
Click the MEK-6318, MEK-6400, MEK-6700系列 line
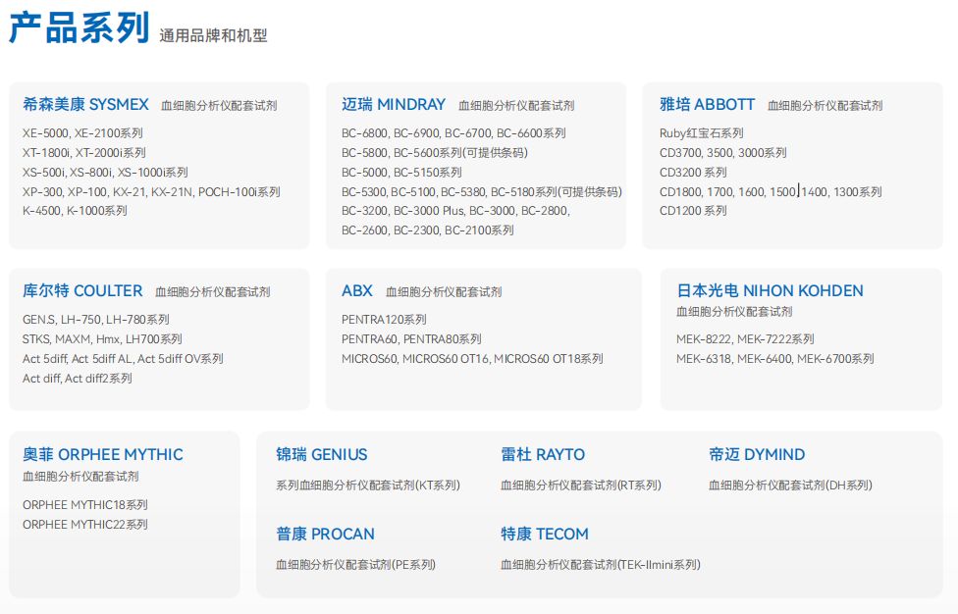point(774,358)
